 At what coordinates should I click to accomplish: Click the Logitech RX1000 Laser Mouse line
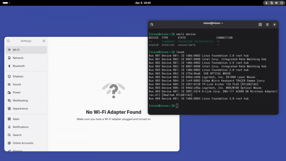[x=202, y=77]
